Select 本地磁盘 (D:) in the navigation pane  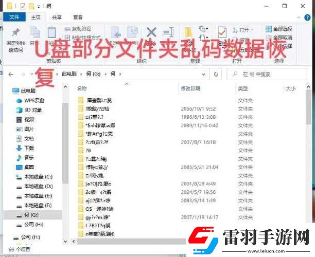(x=38, y=186)
